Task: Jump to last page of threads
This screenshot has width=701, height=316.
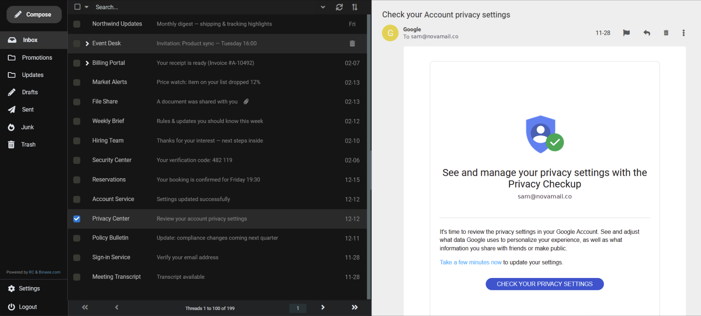Action: [x=354, y=308]
